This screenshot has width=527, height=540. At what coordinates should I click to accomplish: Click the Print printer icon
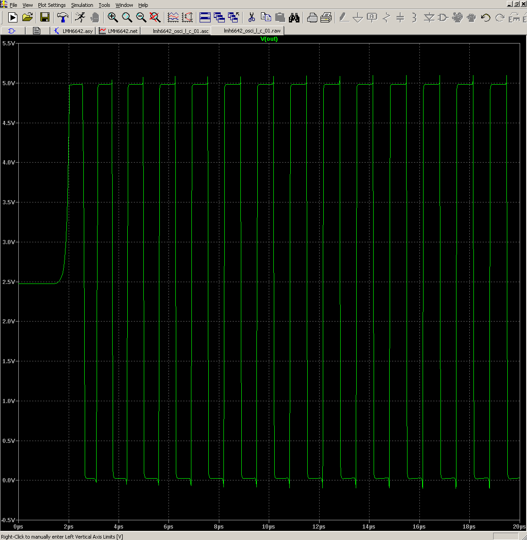point(326,17)
